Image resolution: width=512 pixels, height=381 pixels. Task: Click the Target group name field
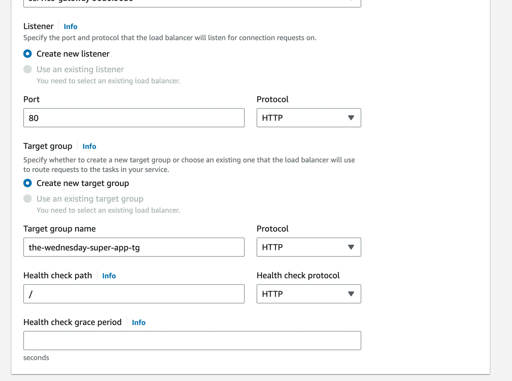(134, 247)
